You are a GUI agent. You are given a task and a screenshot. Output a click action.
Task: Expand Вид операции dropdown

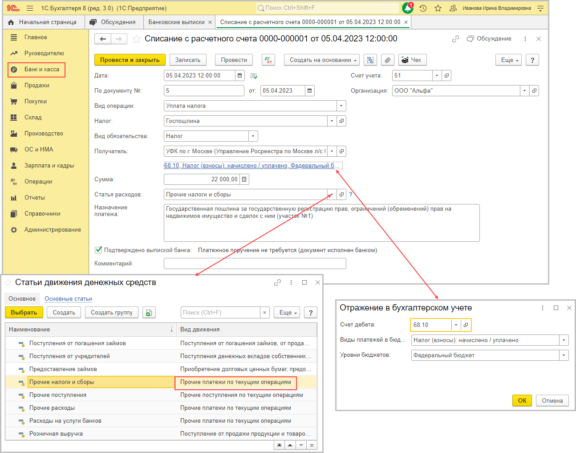tap(341, 106)
